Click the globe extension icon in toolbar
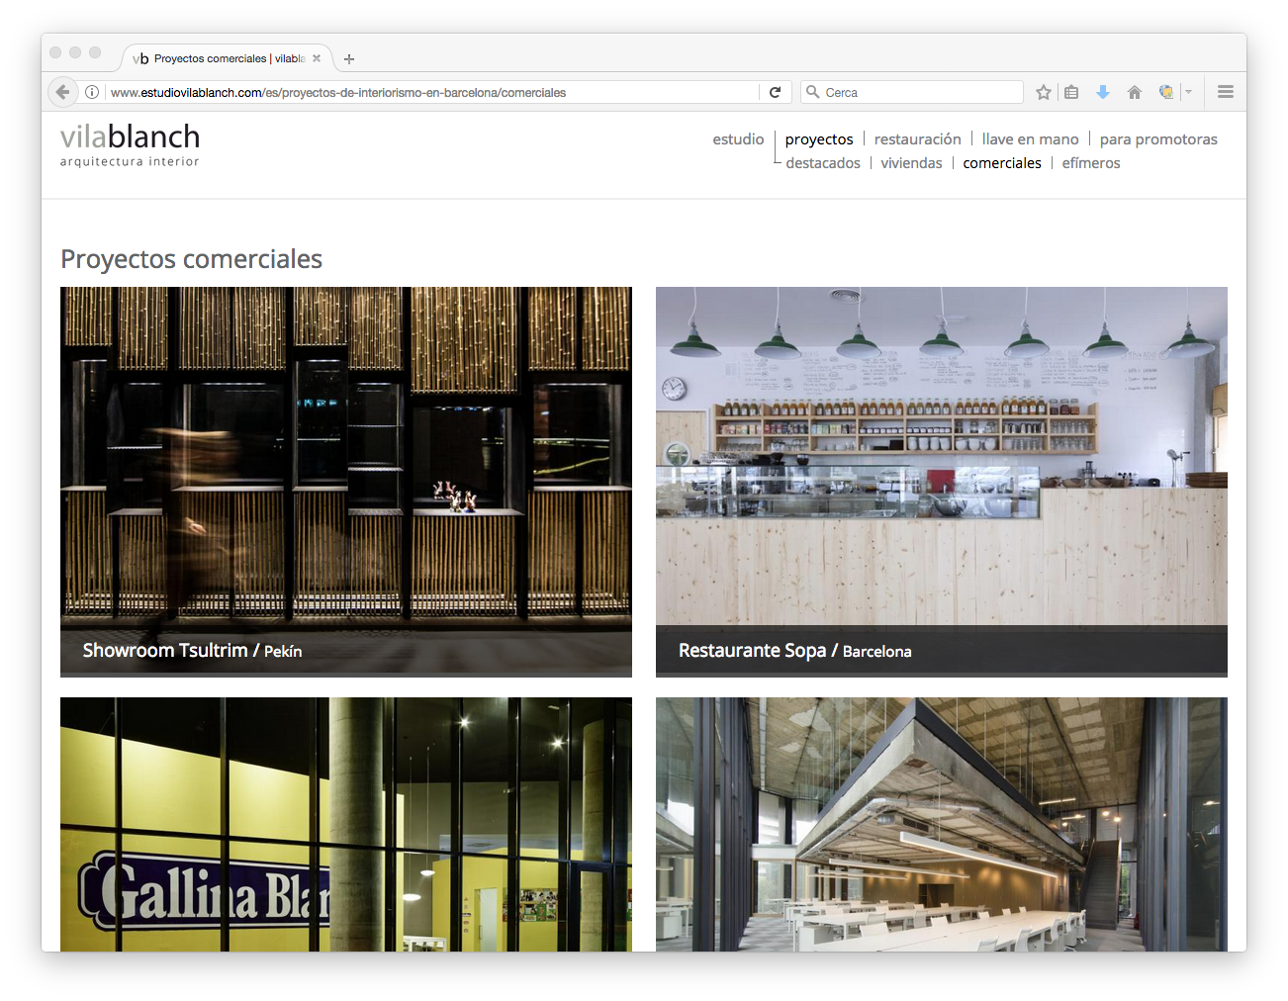 (x=1166, y=92)
